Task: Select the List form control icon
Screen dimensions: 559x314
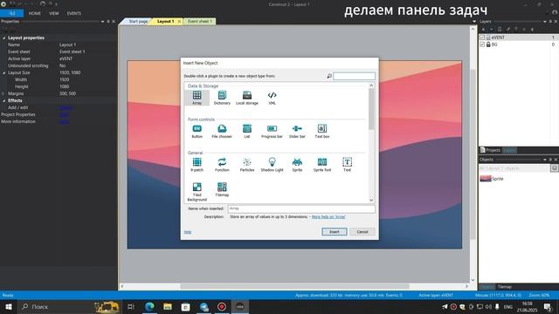Action: pyautogui.click(x=247, y=128)
